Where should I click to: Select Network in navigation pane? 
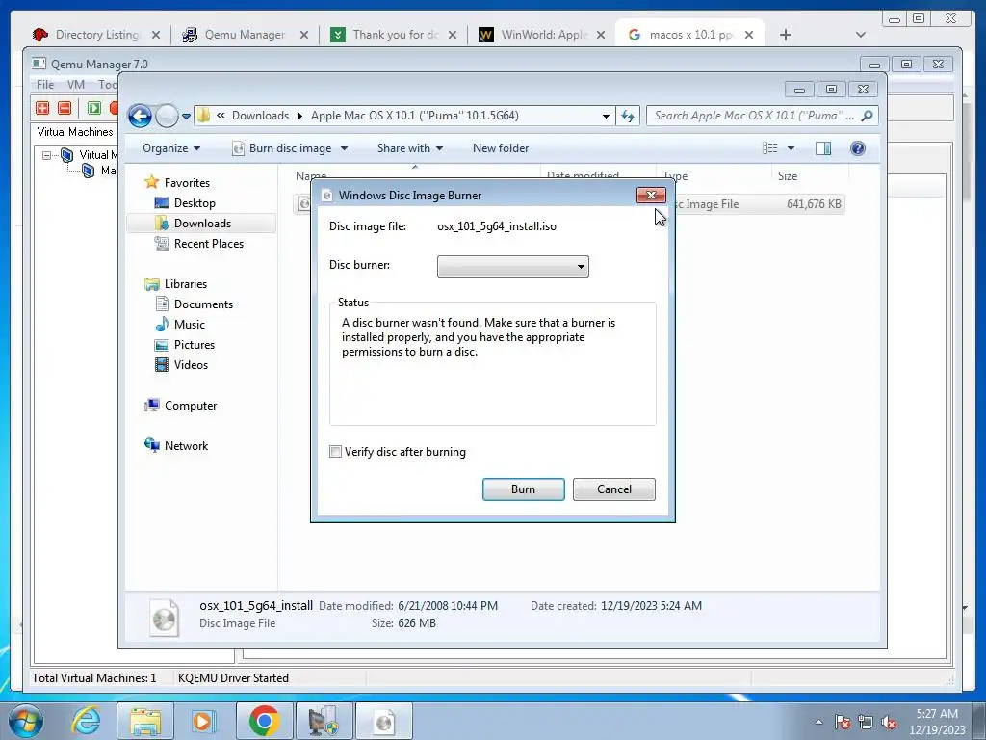[186, 446]
